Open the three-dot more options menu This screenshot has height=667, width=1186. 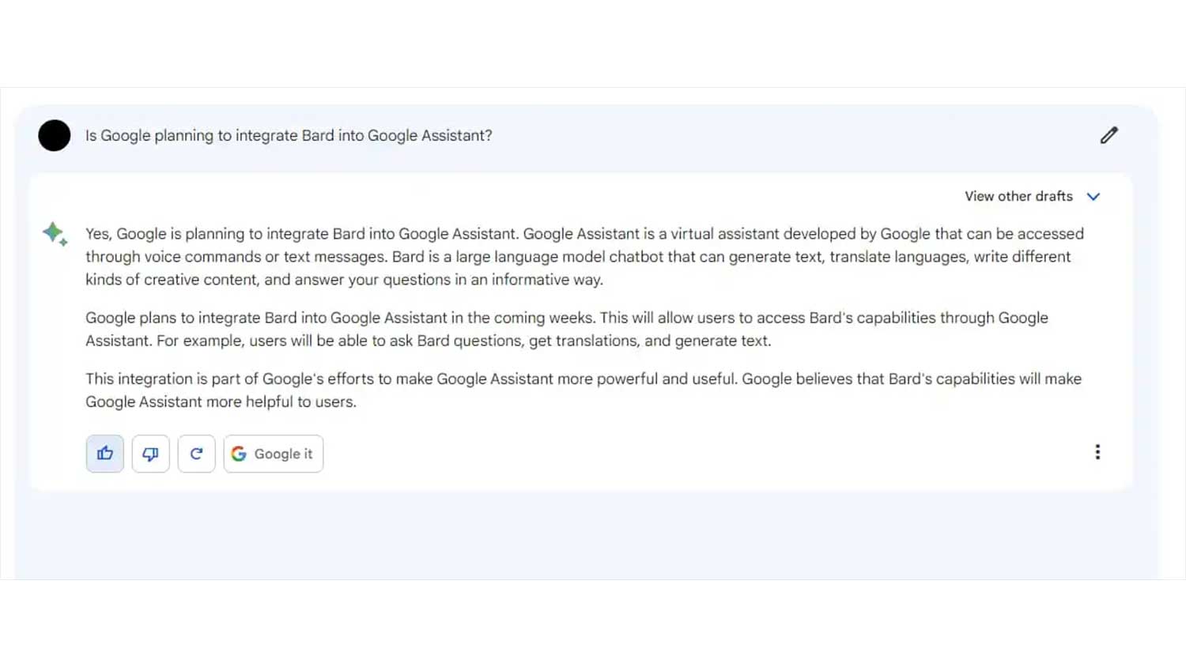pos(1097,452)
